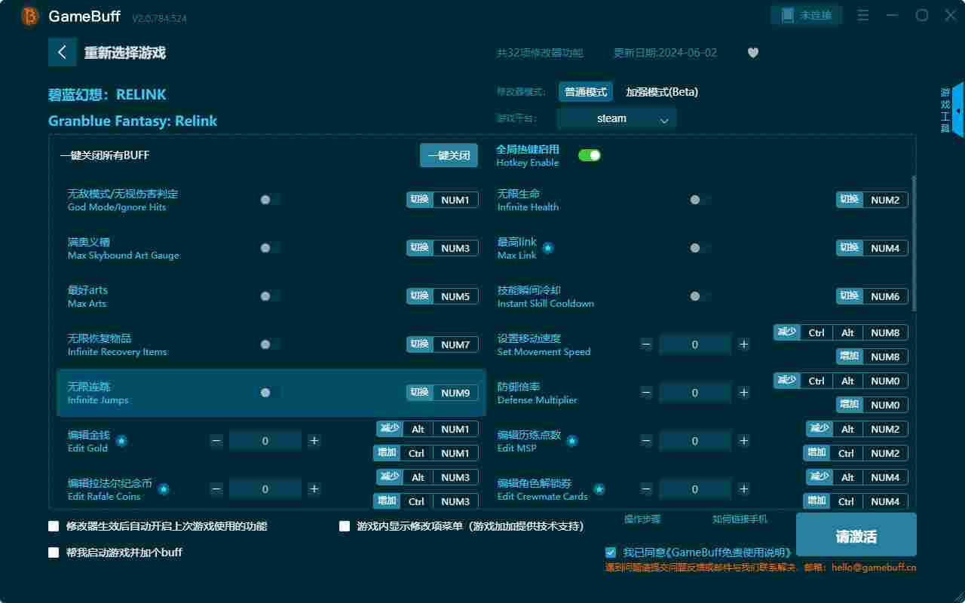
Task: Expand the 游戏工具 side panel tab
Action: click(x=951, y=110)
